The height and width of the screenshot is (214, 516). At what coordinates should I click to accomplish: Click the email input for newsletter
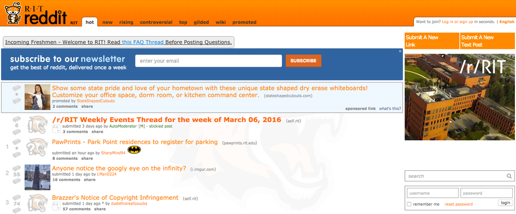point(208,61)
